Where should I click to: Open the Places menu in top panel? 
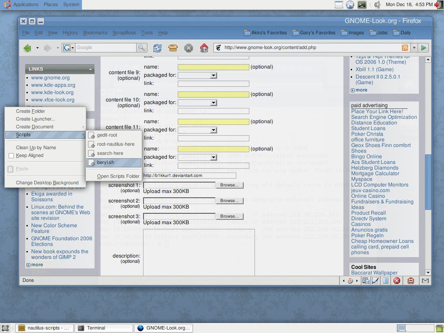click(x=51, y=4)
